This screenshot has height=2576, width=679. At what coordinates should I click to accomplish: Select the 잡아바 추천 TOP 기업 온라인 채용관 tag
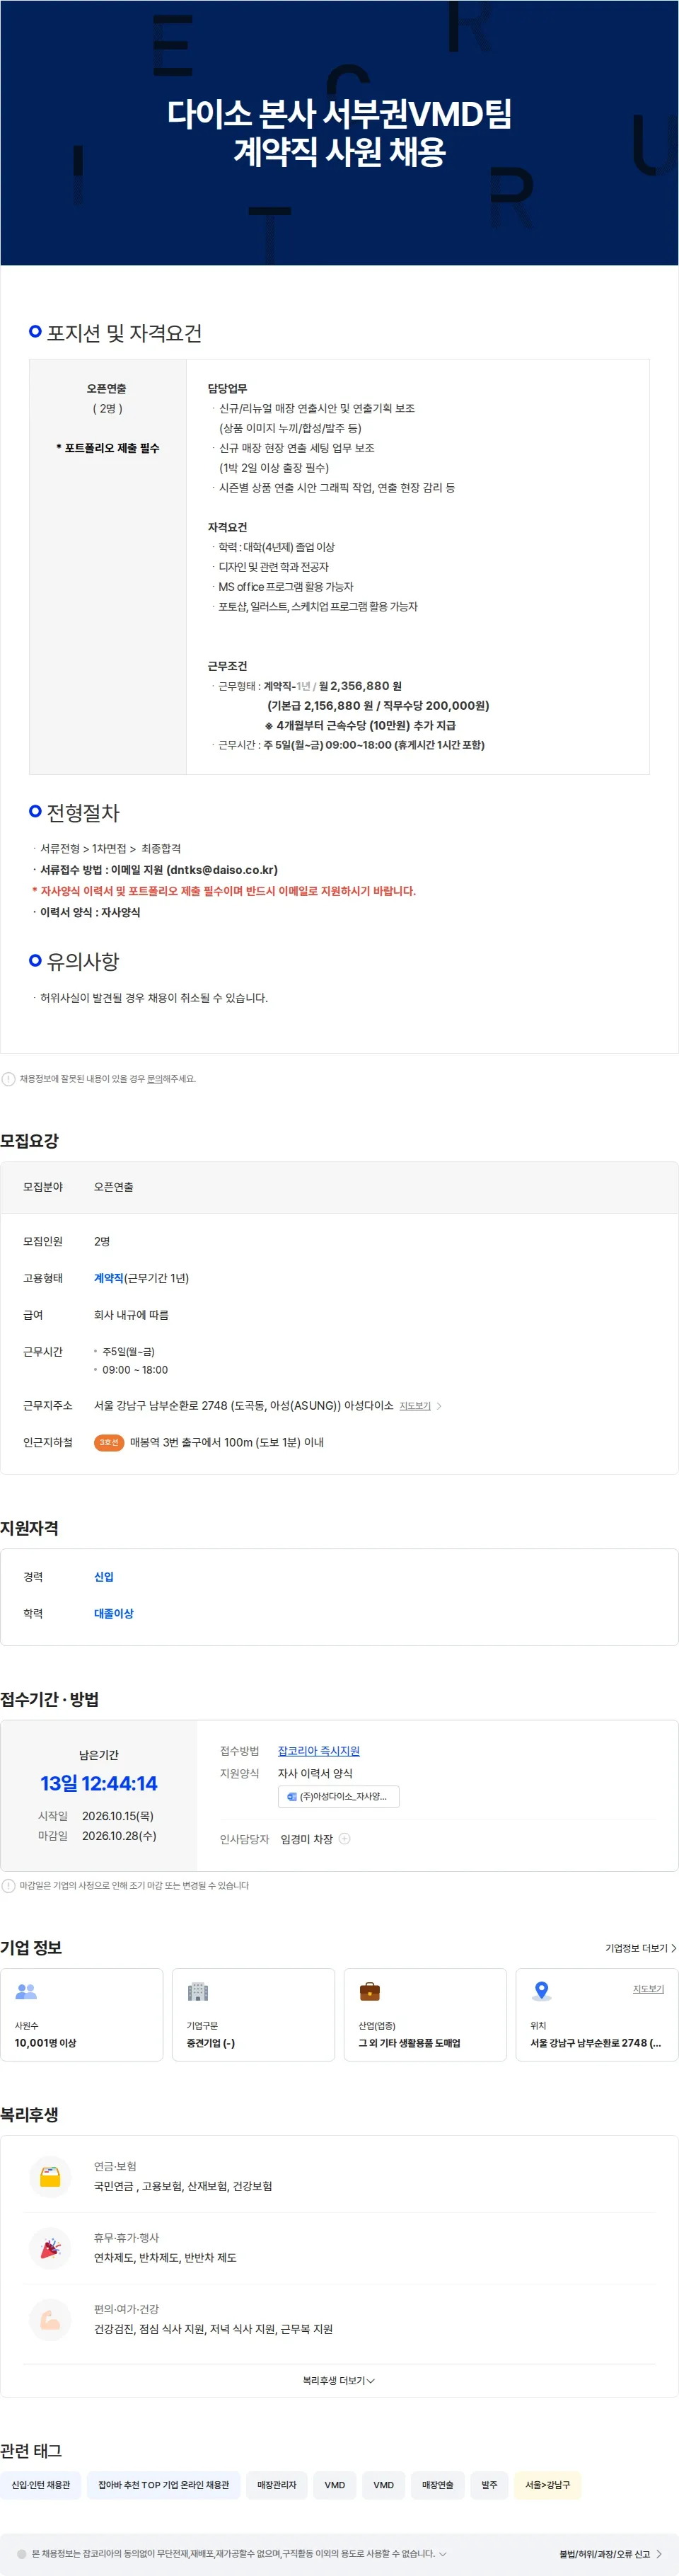(x=164, y=2484)
